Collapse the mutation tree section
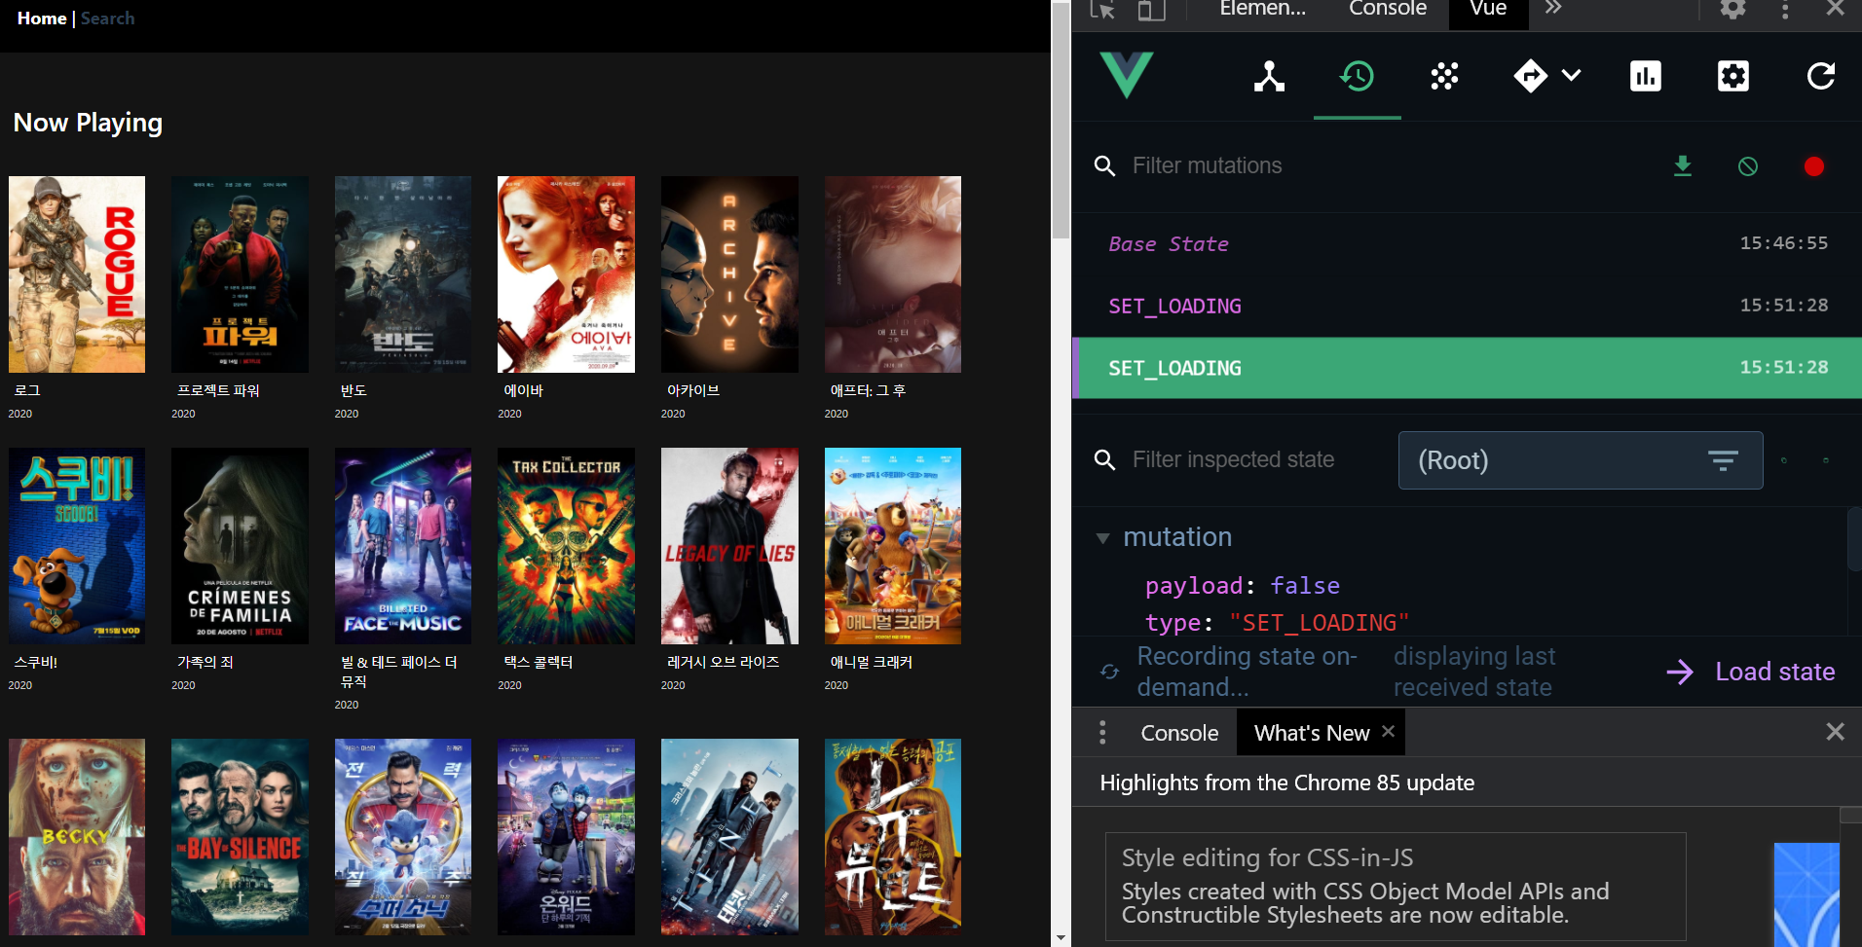 pos(1102,538)
